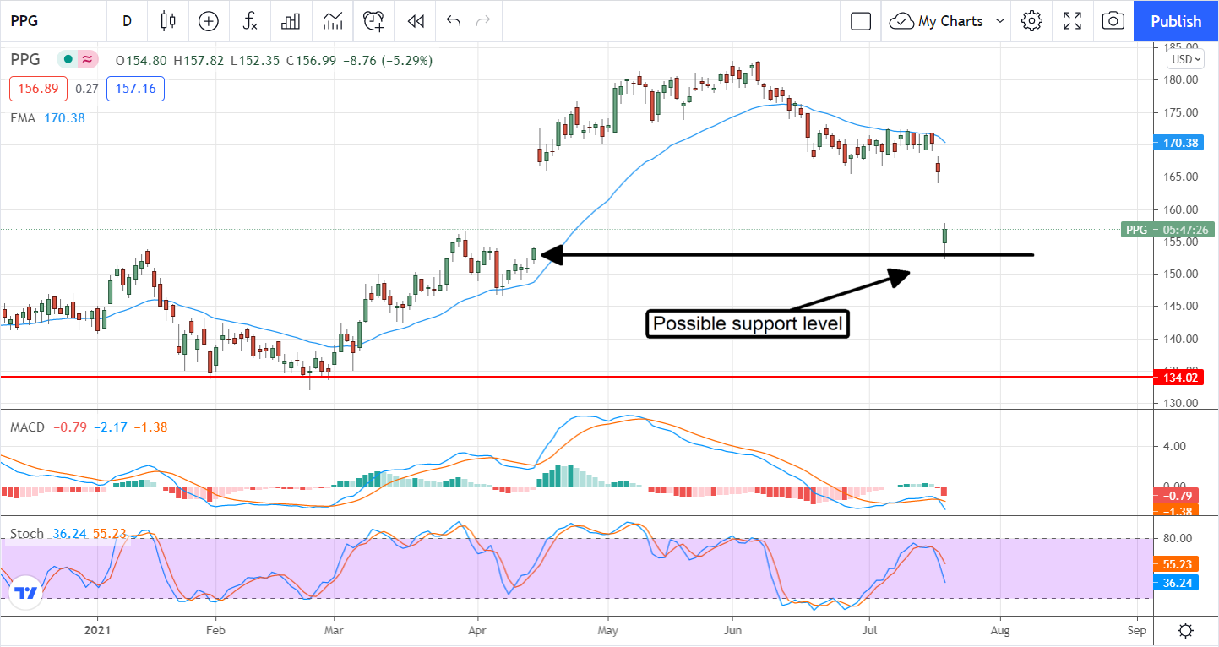The width and height of the screenshot is (1219, 647).
Task: Click the Jun label on the time axis
Action: [x=732, y=630]
